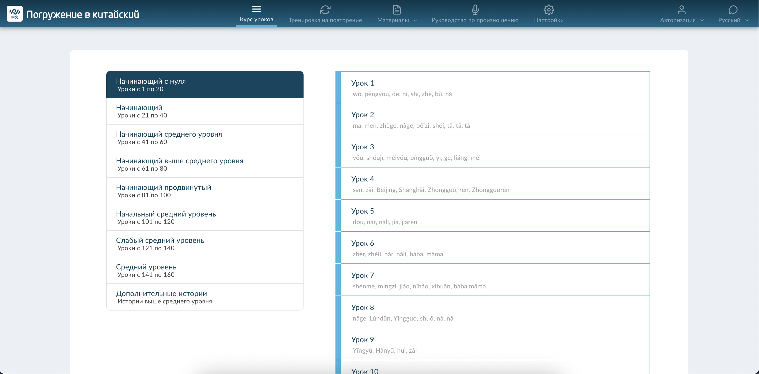Open the Курс уроков list icon

pyautogui.click(x=256, y=9)
